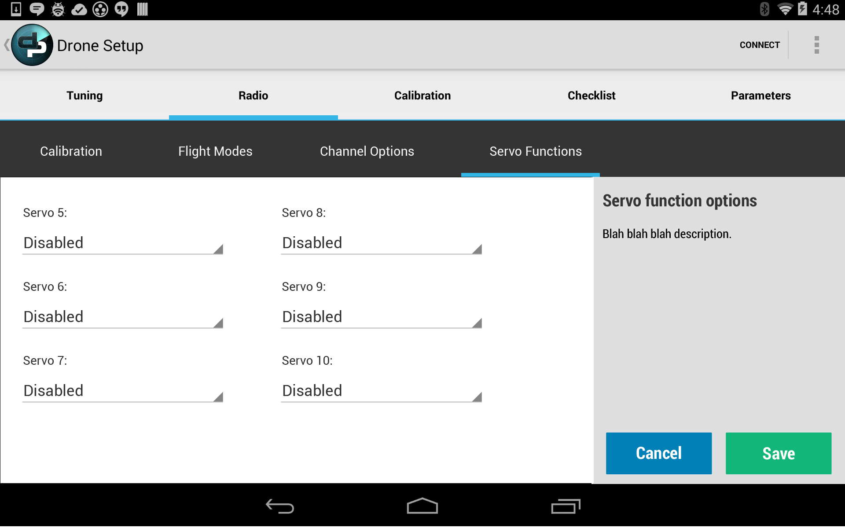Click the Servo 5 dropdown field

[x=121, y=242]
